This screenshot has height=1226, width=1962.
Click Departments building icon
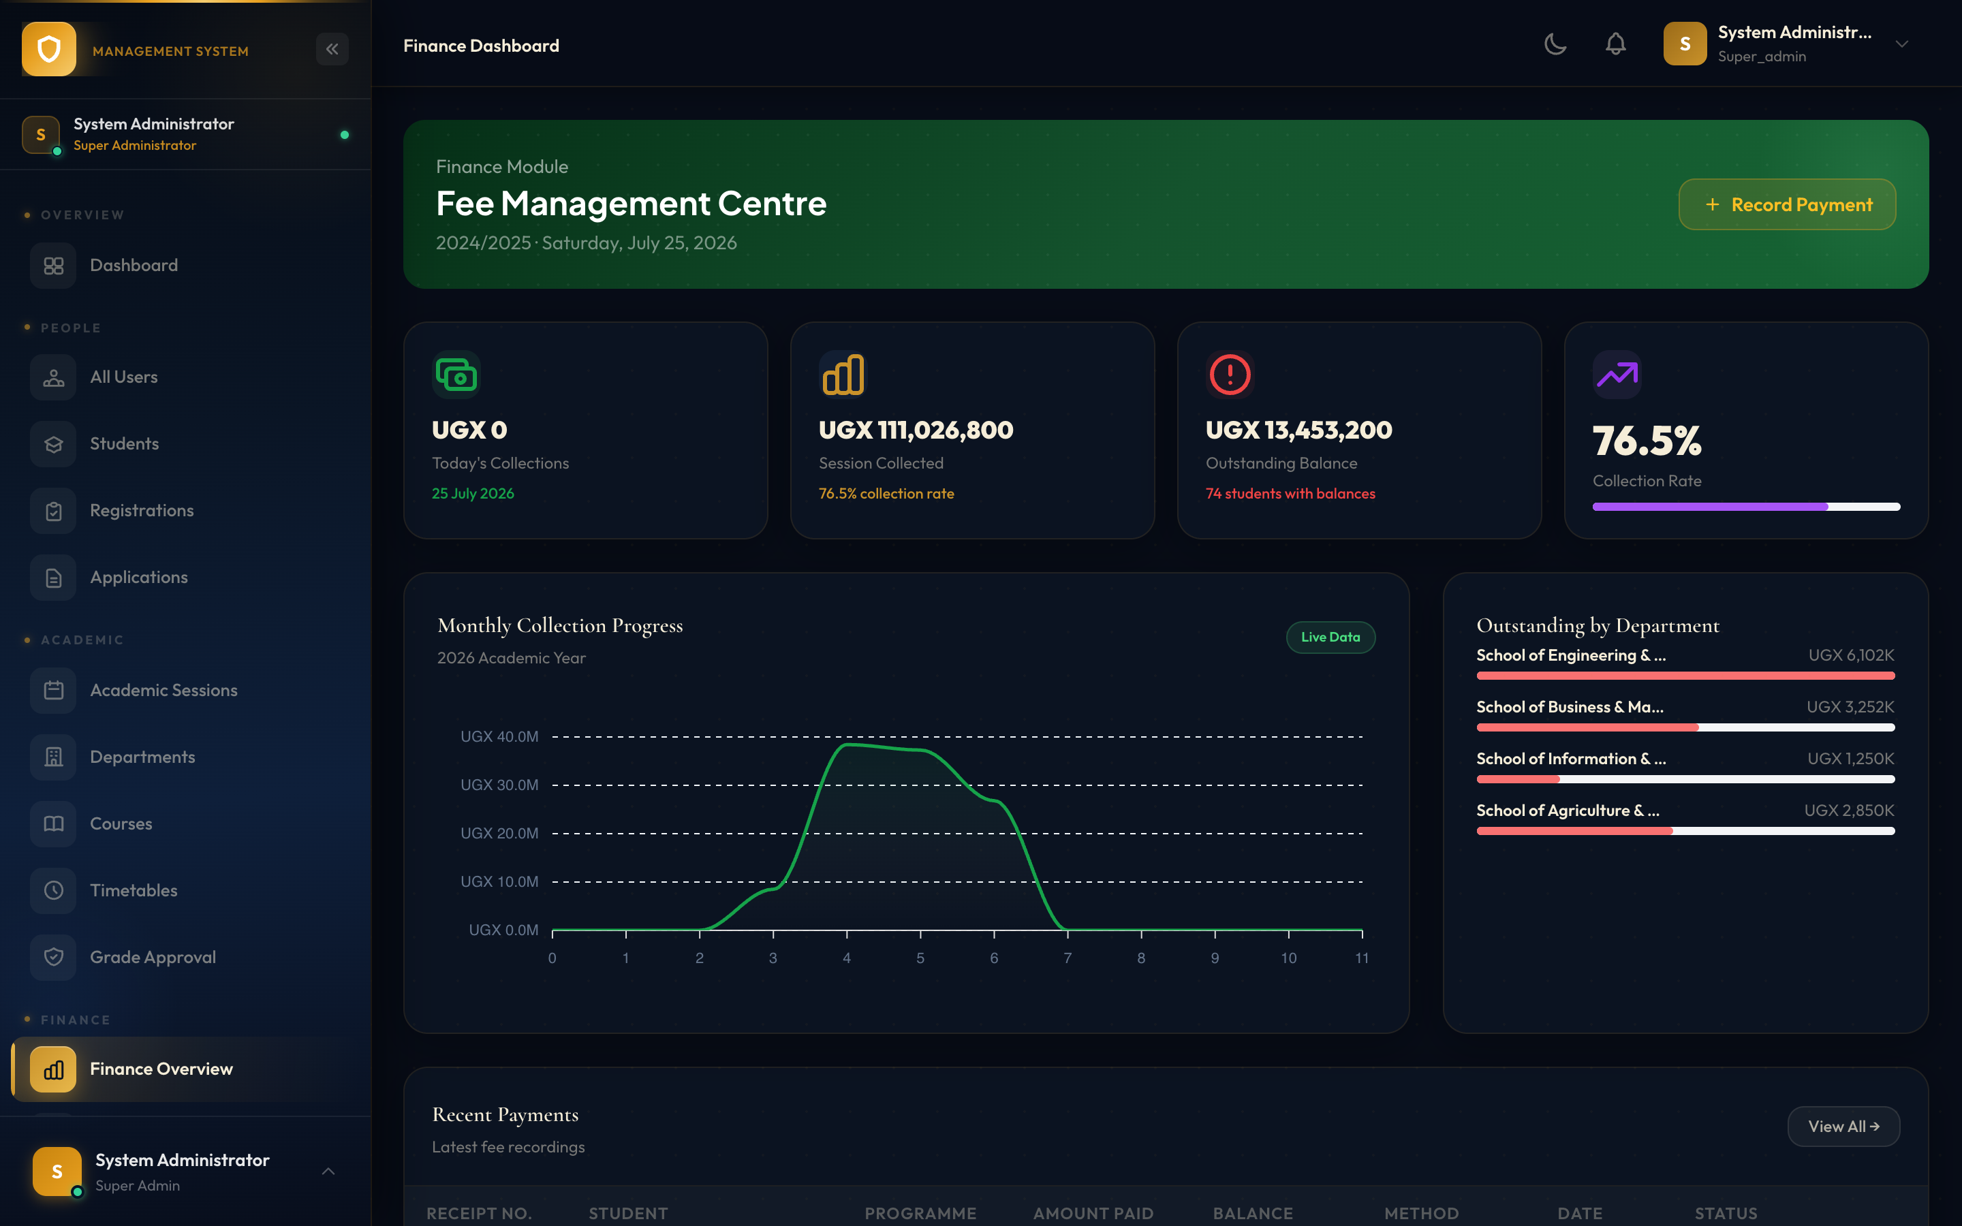point(54,757)
